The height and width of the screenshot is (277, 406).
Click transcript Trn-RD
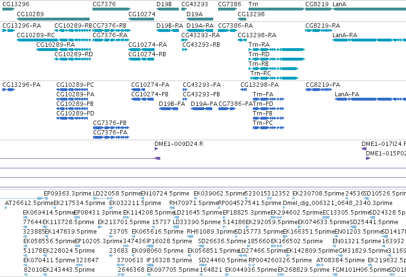[x=277, y=59]
